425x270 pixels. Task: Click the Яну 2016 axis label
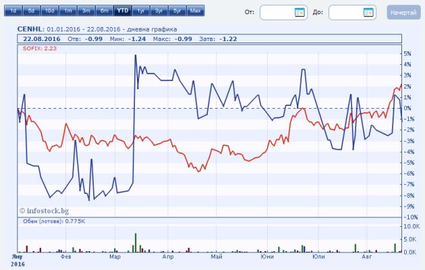[18, 261]
